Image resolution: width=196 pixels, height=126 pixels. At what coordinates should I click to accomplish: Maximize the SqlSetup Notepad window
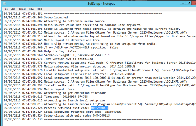pyautogui.click(x=189, y=3)
